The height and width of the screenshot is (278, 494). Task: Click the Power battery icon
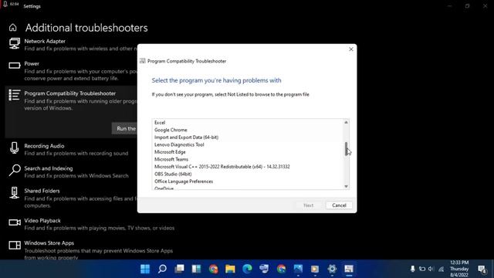(x=15, y=66)
